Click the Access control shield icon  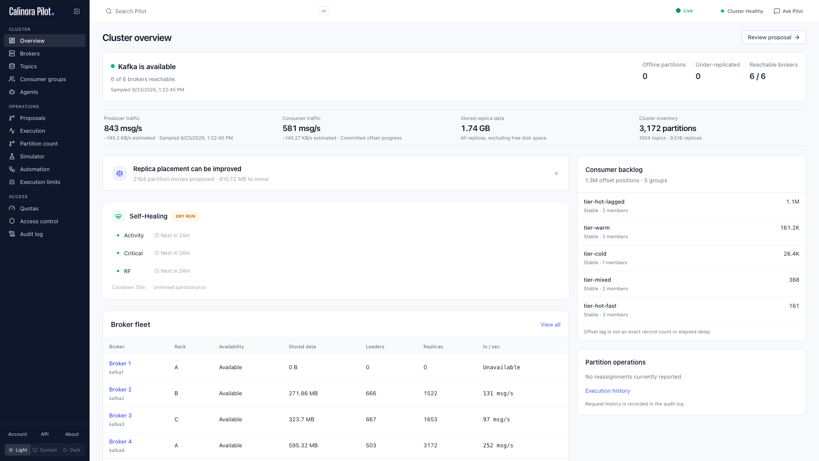click(12, 221)
